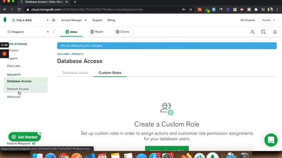Expand the Project 0 selector dropdown
The width and height of the screenshot is (282, 158).
28,32
